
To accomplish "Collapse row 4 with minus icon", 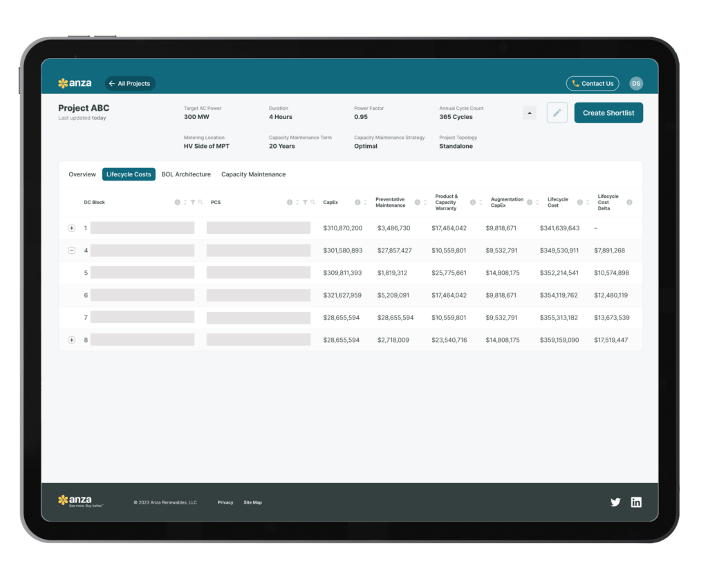I will pyautogui.click(x=71, y=250).
